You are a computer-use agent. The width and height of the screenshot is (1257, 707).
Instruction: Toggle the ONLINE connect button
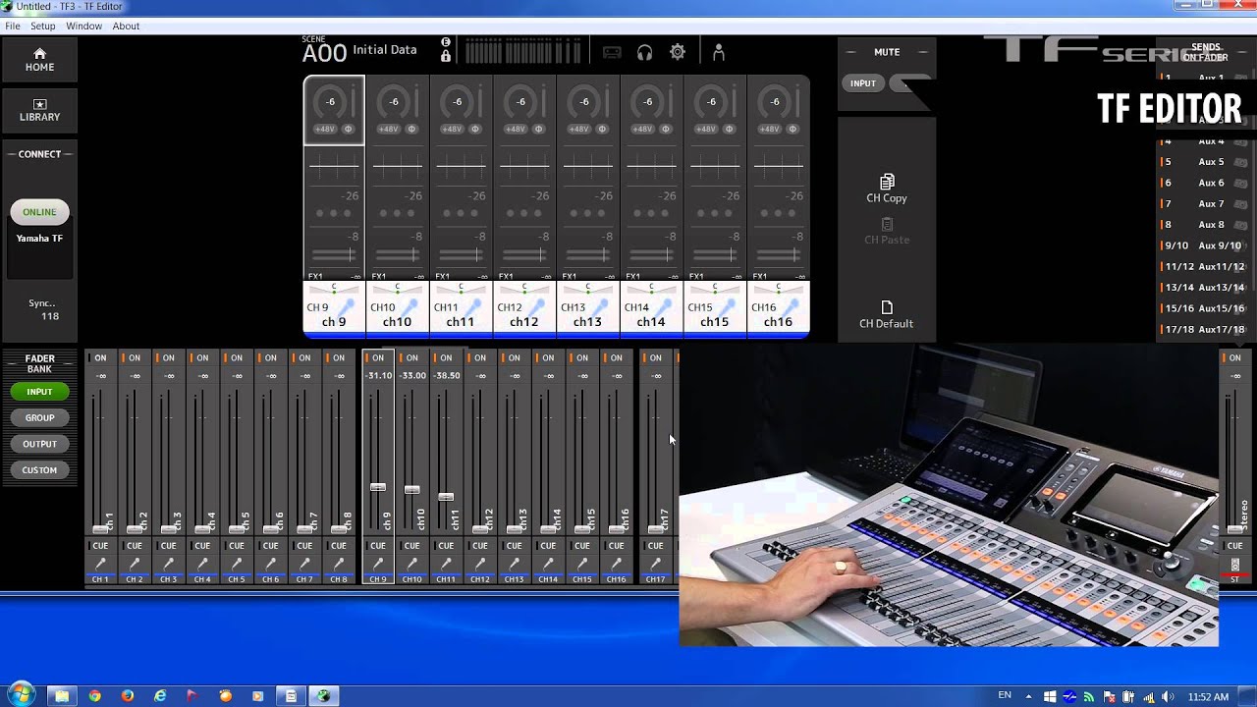[x=39, y=212]
